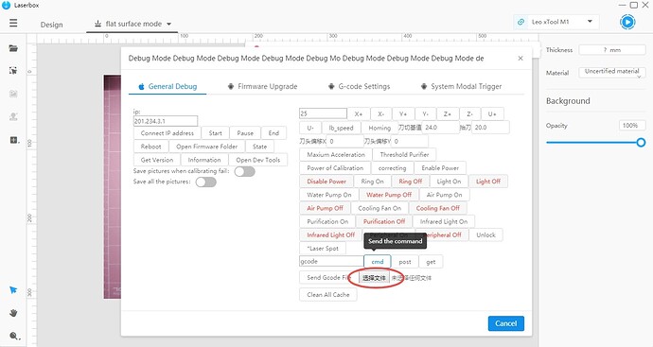This screenshot has height=347, width=653.
Task: Toggle save pictures when calibrating fail
Action: point(244,171)
